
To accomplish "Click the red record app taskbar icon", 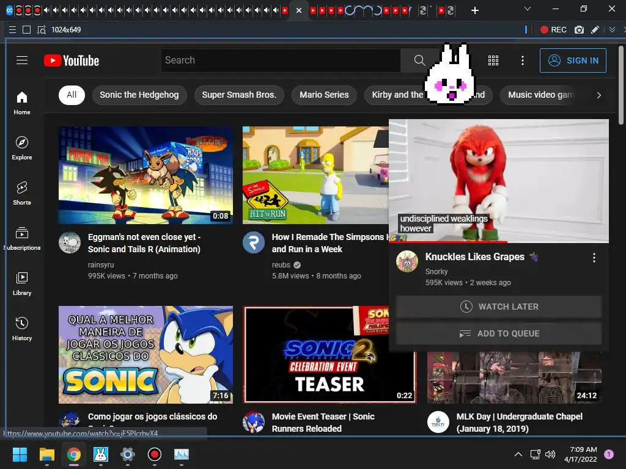I will [155, 454].
